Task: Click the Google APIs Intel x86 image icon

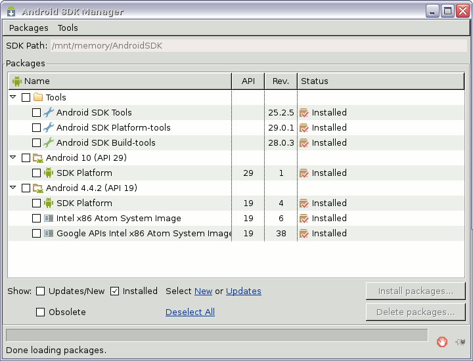Action: tap(49, 233)
